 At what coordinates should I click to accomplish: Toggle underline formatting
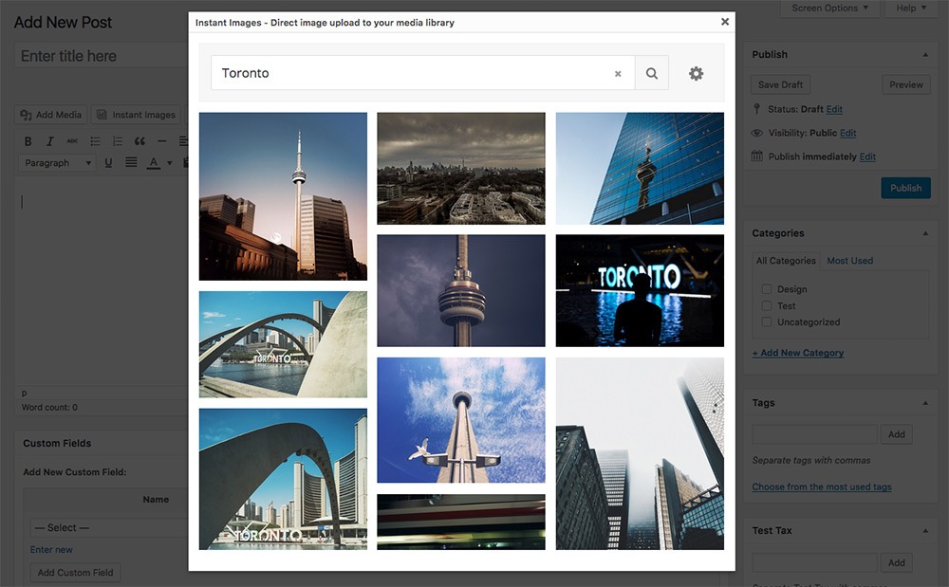point(108,162)
